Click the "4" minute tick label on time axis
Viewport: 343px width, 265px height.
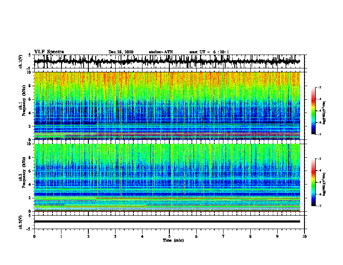coord(142,236)
